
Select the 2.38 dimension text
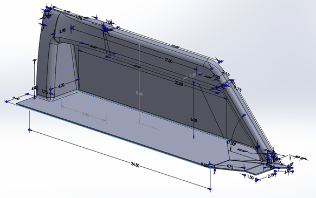pos(62,31)
